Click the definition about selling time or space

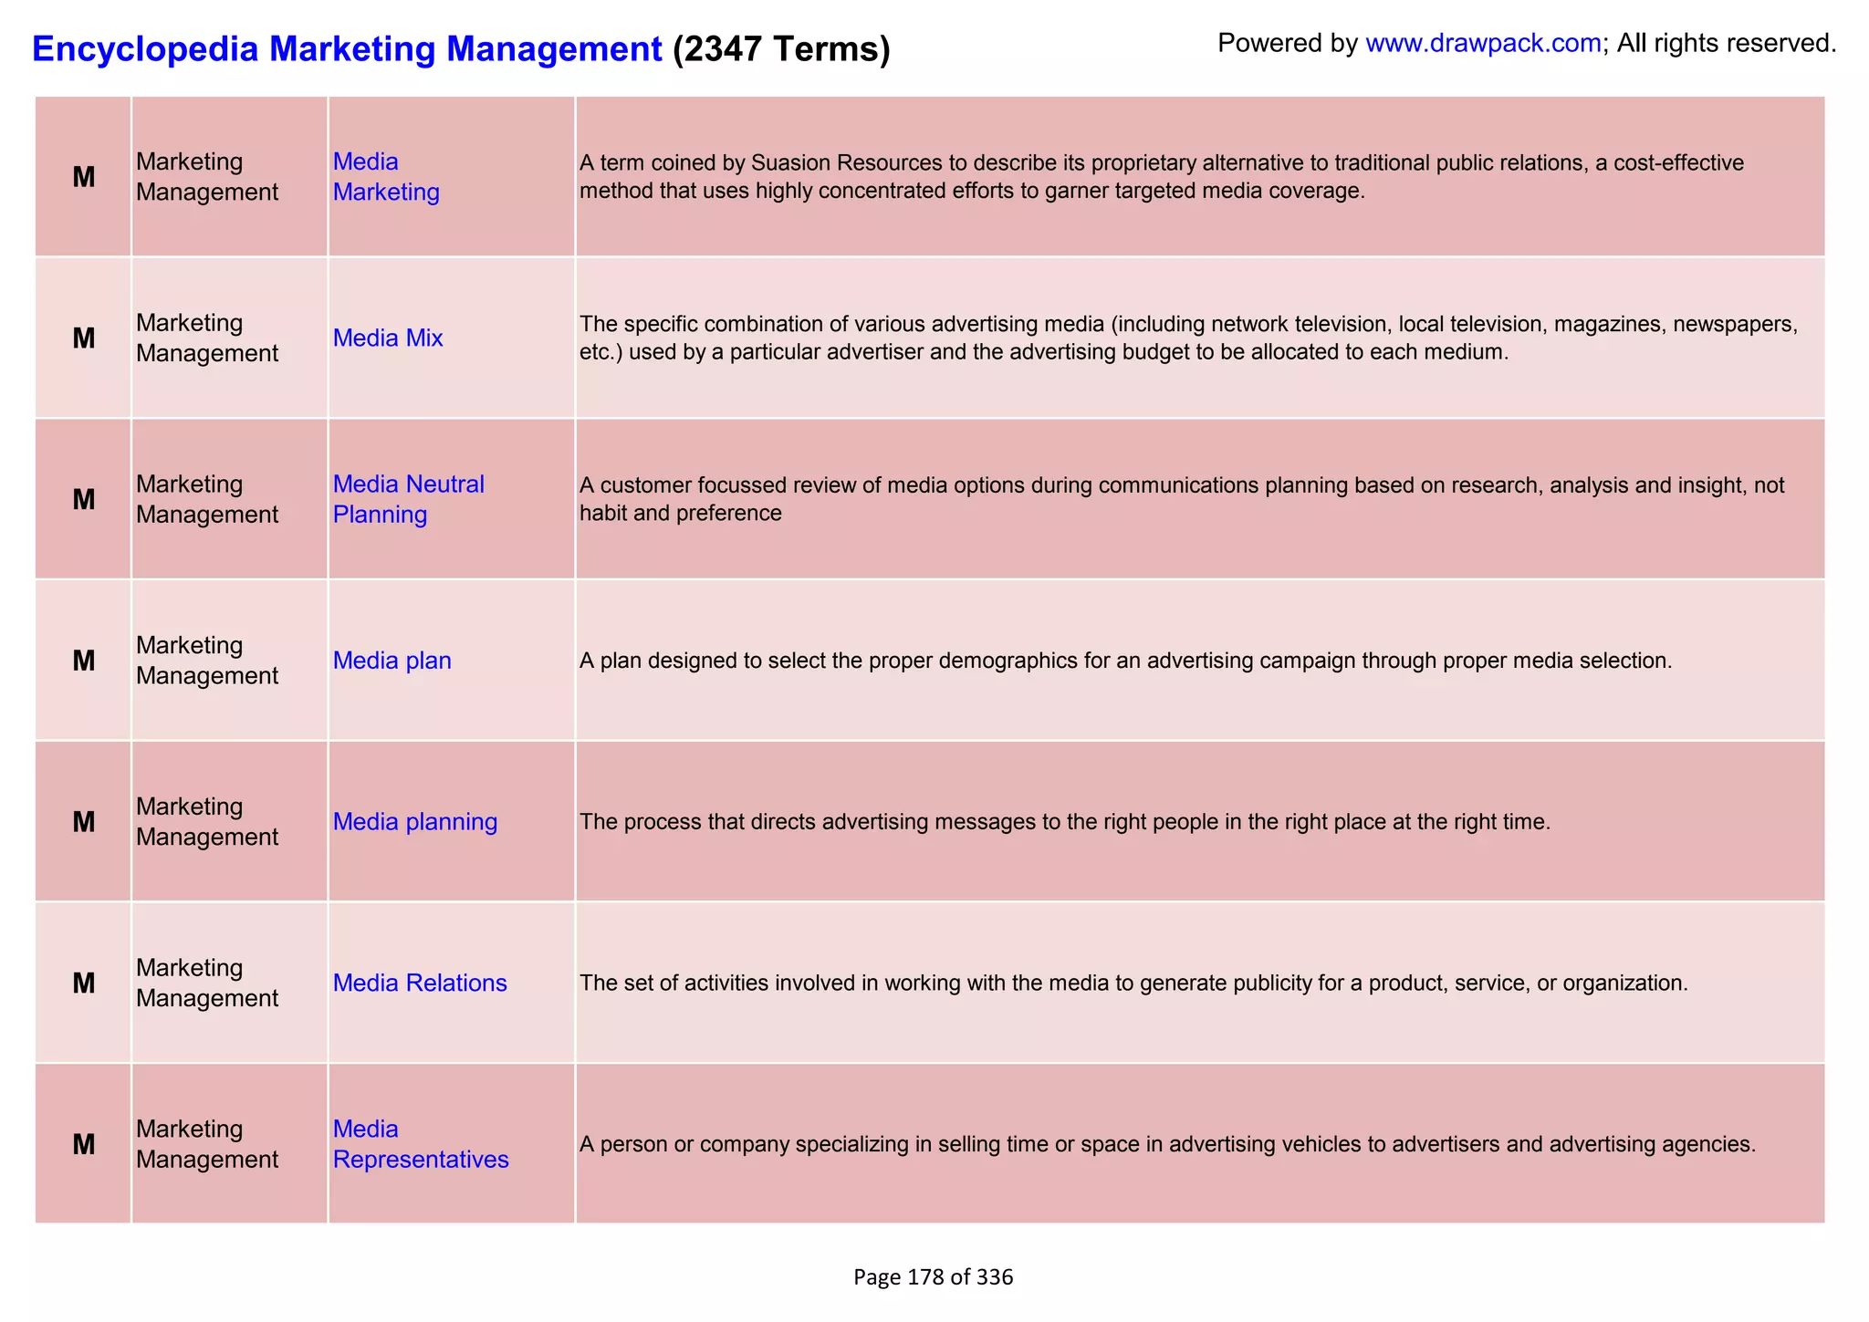coord(1168,1144)
